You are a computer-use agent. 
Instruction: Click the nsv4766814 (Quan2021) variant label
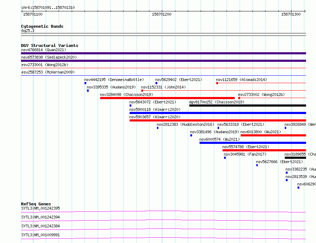pos(44,50)
